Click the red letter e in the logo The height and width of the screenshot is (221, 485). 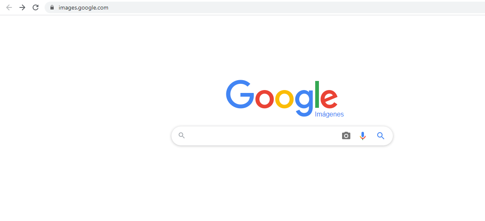[x=329, y=99]
